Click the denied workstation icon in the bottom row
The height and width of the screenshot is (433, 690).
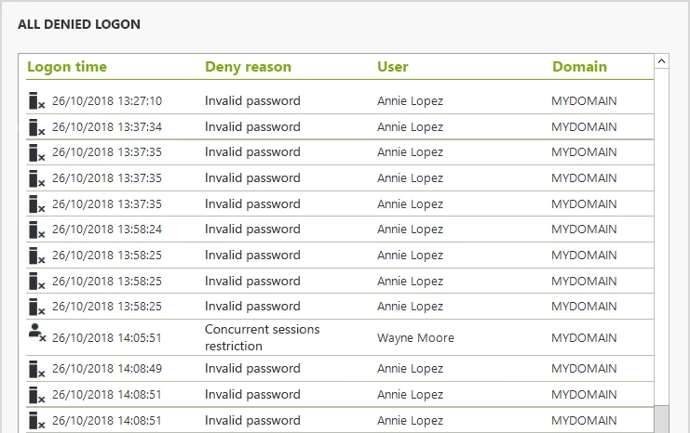36,420
